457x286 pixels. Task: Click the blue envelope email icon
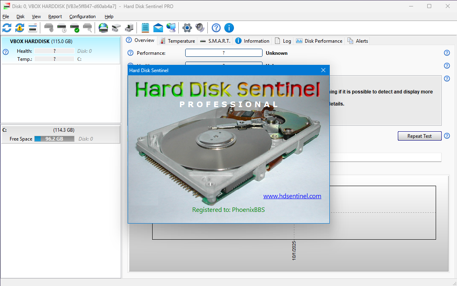(158, 28)
